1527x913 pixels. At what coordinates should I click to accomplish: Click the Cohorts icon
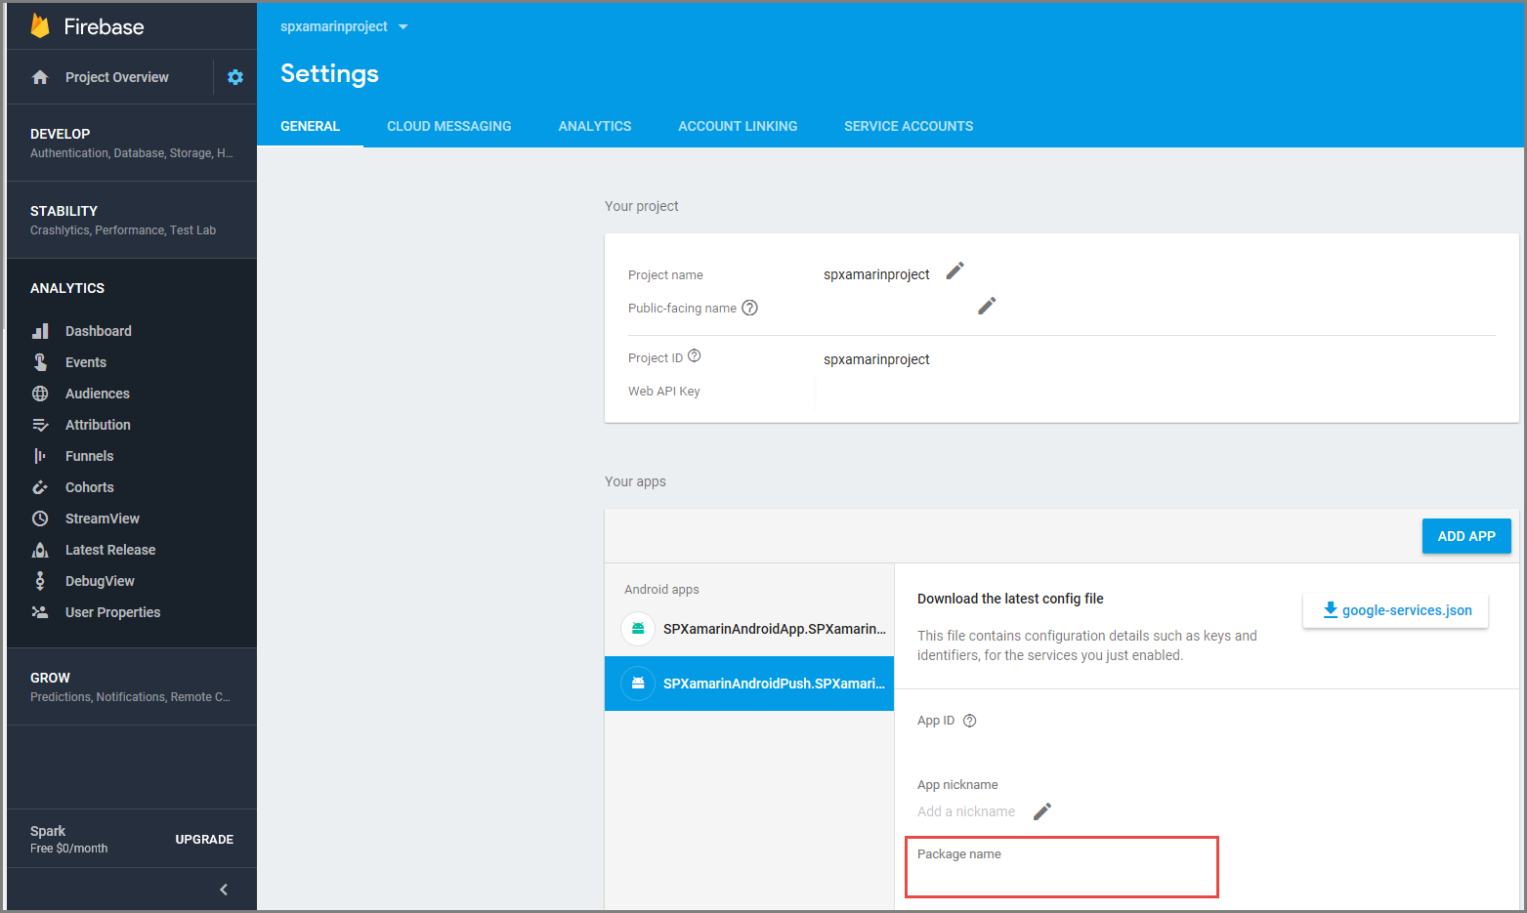point(40,487)
